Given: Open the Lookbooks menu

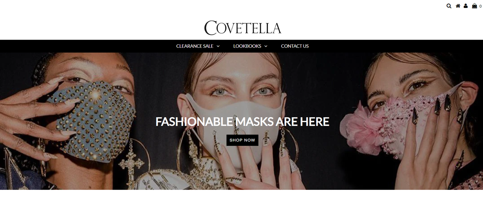Looking at the screenshot, I should pyautogui.click(x=247, y=46).
